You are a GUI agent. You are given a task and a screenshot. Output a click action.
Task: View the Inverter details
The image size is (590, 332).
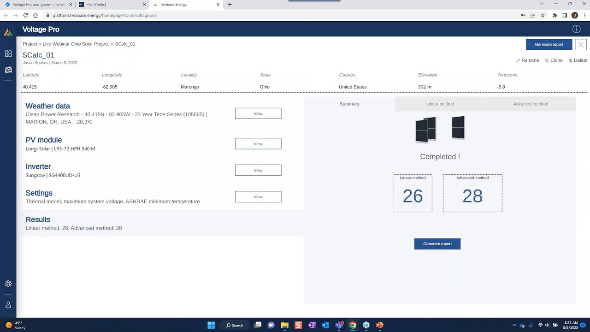tap(258, 170)
